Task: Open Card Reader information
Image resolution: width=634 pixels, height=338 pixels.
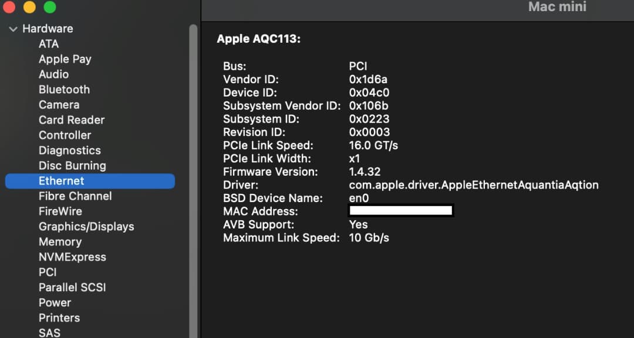Action: [71, 120]
